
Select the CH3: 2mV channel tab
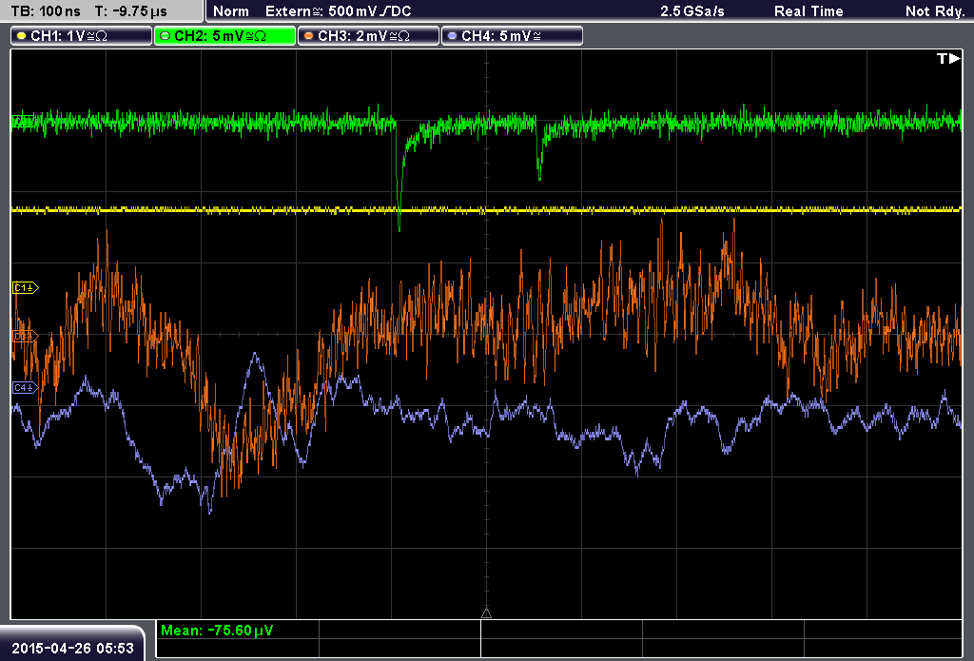pos(368,36)
